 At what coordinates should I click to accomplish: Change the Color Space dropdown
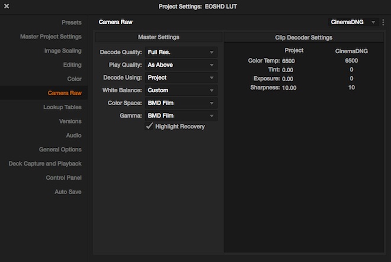coord(181,103)
